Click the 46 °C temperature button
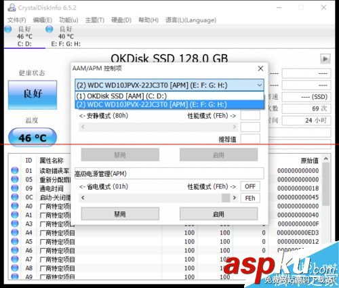Image resolution: width=339 pixels, height=288 pixels. point(33,138)
